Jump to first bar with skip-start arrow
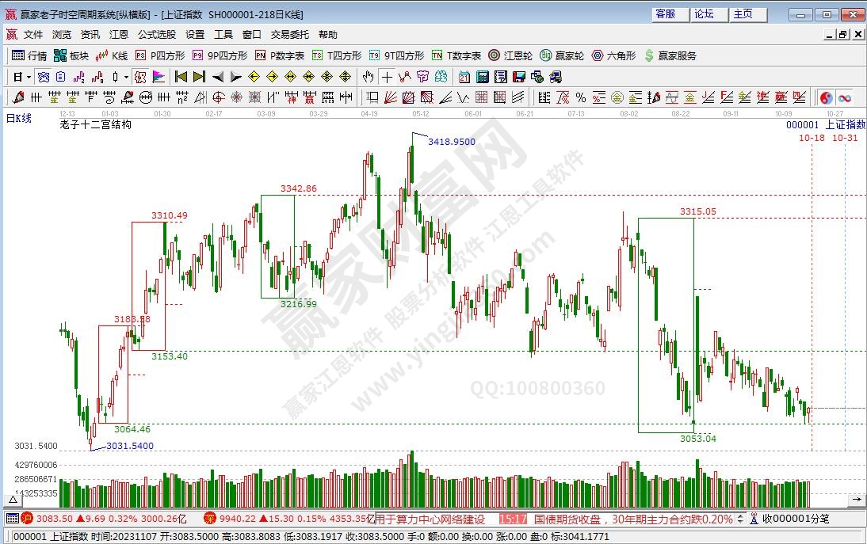867x544 pixels. 180,77
